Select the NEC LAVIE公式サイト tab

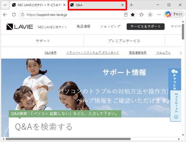38,5
